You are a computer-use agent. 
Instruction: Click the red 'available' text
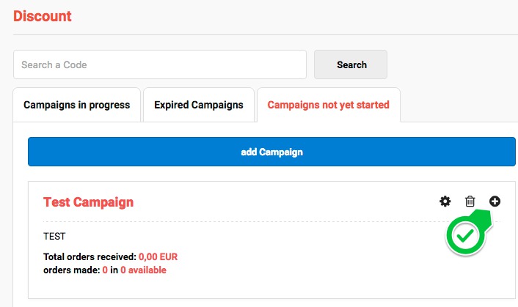147,270
